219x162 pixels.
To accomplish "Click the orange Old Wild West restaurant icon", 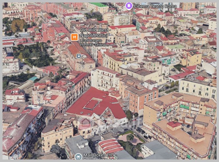I will pos(74,37).
